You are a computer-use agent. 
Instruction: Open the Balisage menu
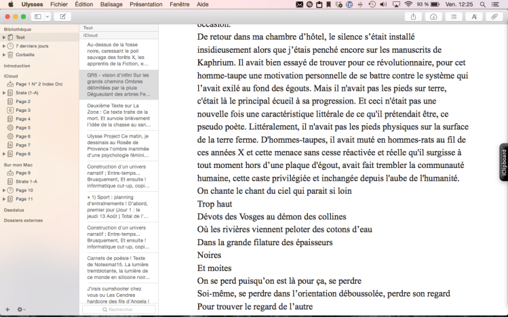[112, 4]
